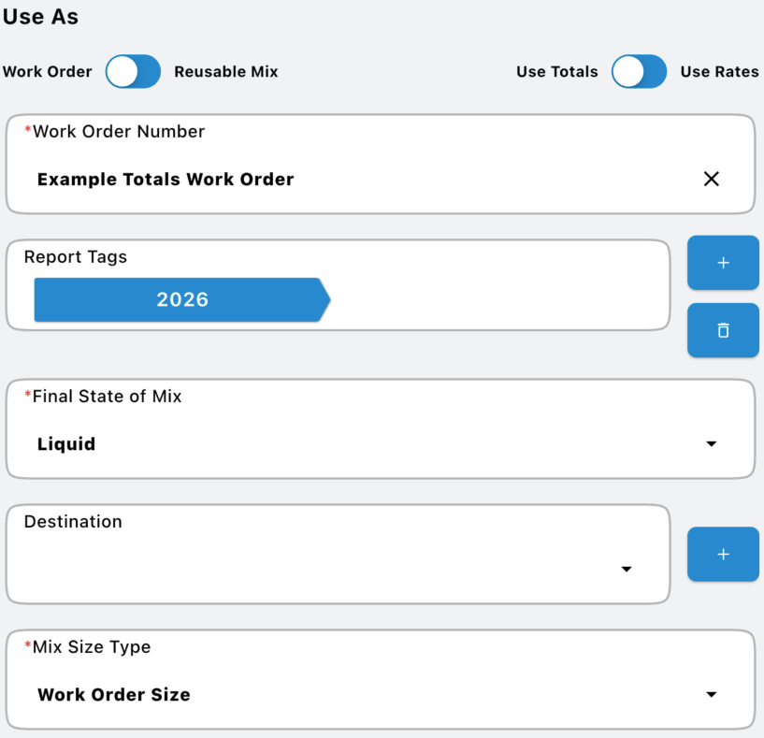This screenshot has height=738, width=764.
Task: Click the plus button beside Report Tags
Action: click(723, 263)
